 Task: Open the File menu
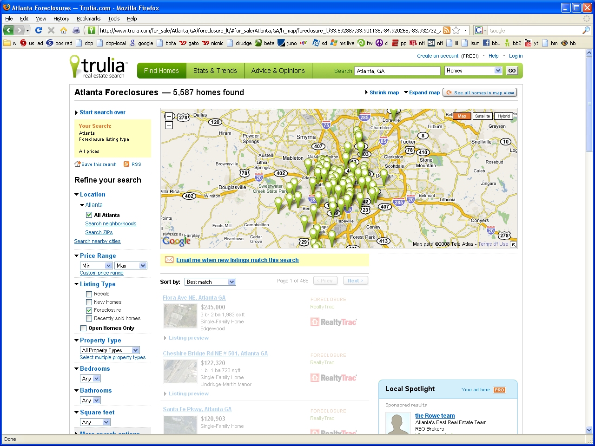pos(9,19)
